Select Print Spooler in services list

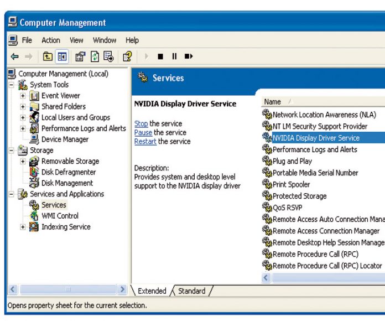[291, 184]
